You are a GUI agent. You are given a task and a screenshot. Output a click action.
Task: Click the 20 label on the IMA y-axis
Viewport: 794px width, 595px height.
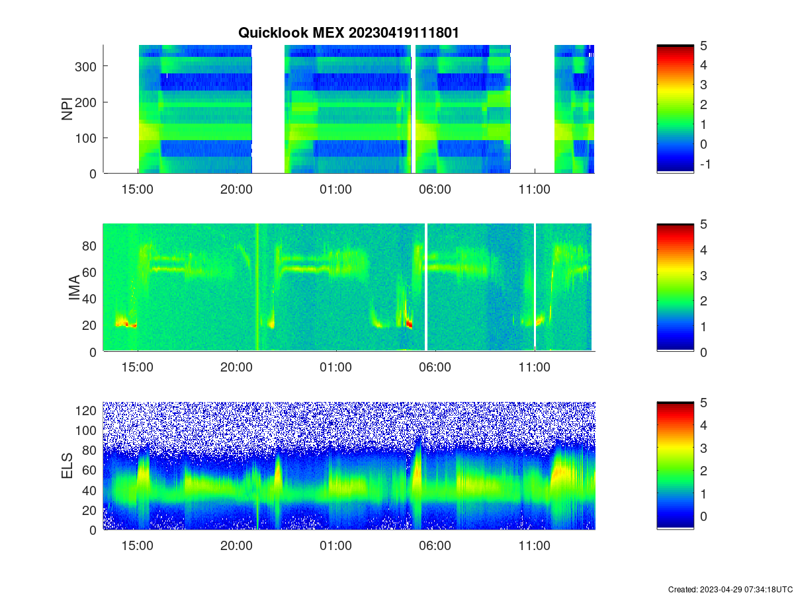coord(91,325)
